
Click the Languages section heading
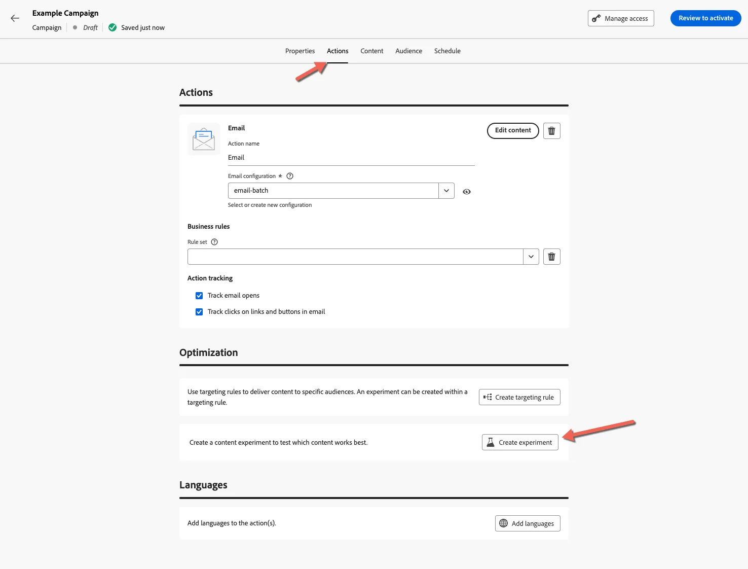click(x=203, y=485)
